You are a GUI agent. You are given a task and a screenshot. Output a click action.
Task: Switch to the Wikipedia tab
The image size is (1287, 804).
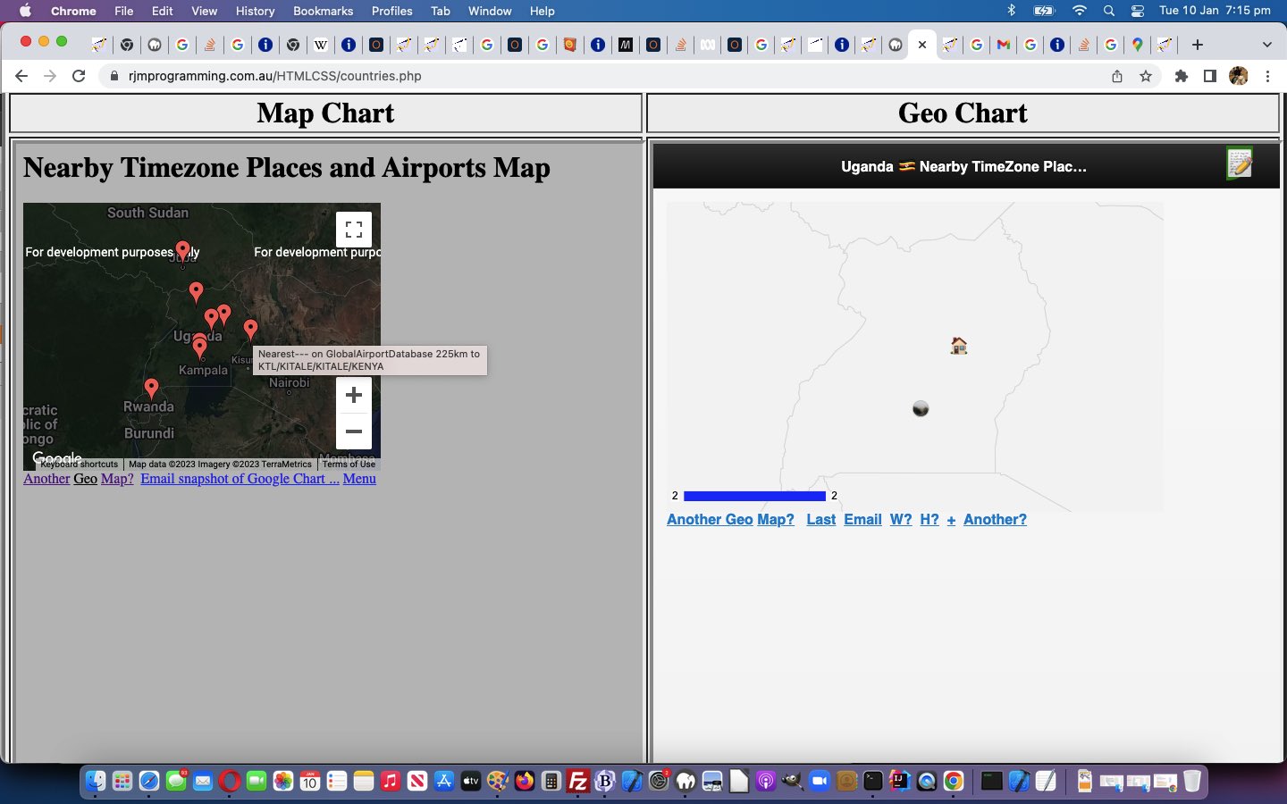pyautogui.click(x=320, y=45)
